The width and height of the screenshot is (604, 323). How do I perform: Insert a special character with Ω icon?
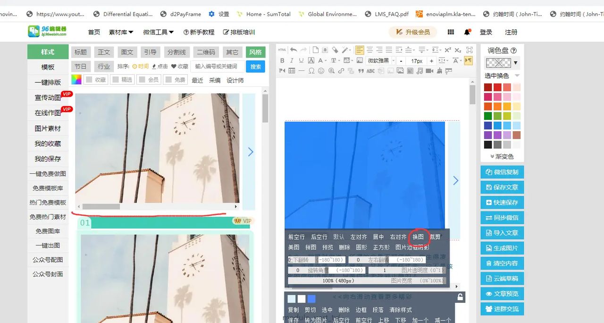[x=311, y=70]
